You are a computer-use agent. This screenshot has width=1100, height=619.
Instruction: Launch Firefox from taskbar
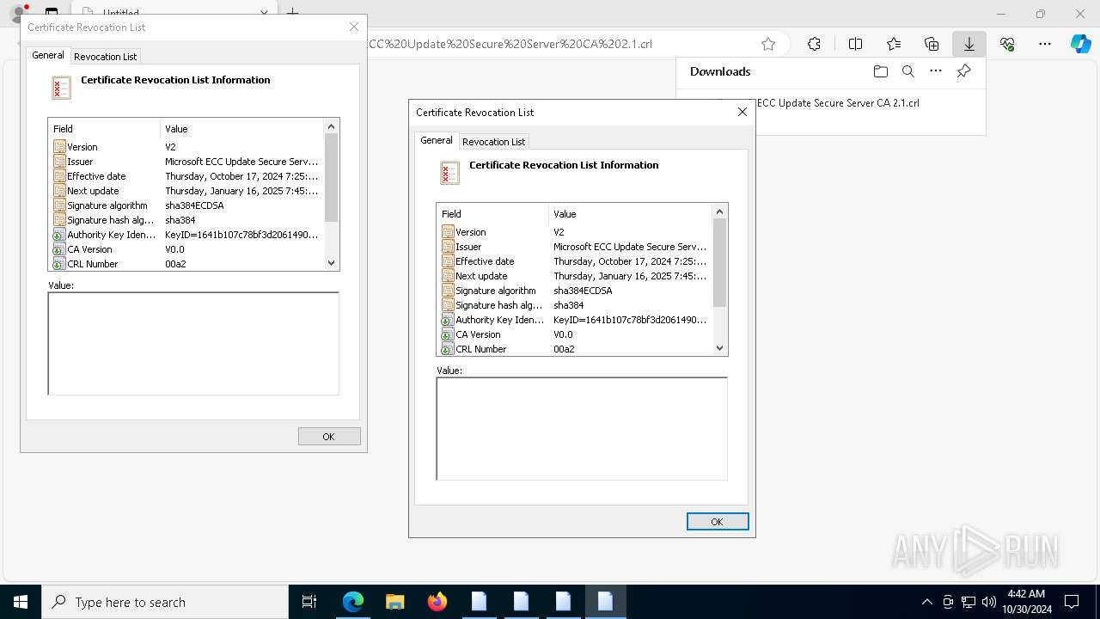tap(437, 602)
